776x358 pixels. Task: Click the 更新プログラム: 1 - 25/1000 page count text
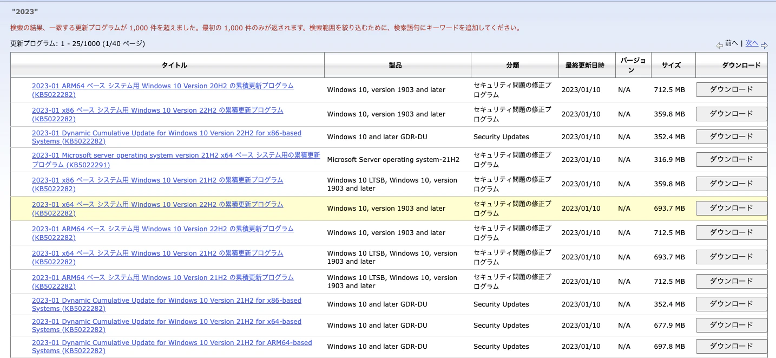click(77, 43)
